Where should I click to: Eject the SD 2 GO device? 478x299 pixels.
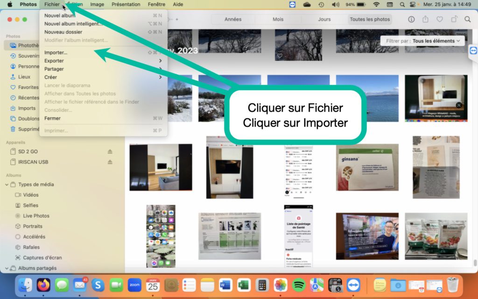coord(110,152)
